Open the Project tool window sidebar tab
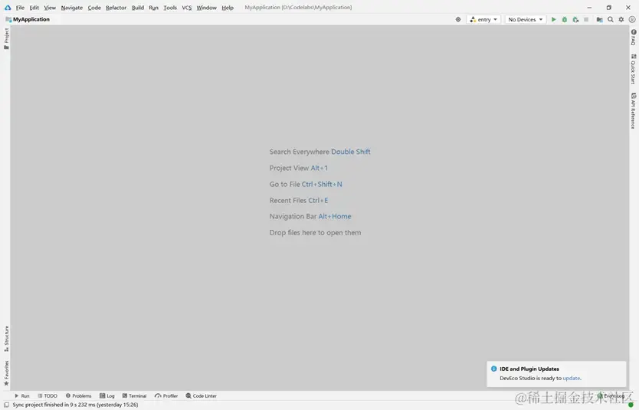Screen dimensions: 639x410 [x=6, y=39]
